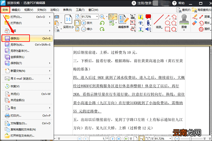The height and width of the screenshot is (141, 212).
Task: Click 高级查找(S) advanced search button
Action: 202,10
